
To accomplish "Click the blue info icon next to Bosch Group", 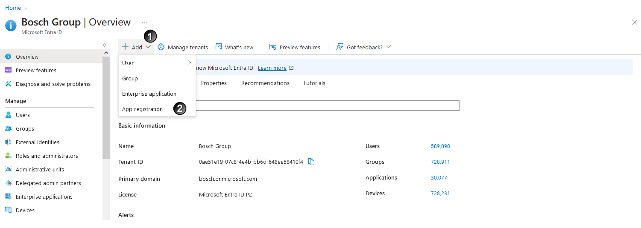I will coord(11,26).
